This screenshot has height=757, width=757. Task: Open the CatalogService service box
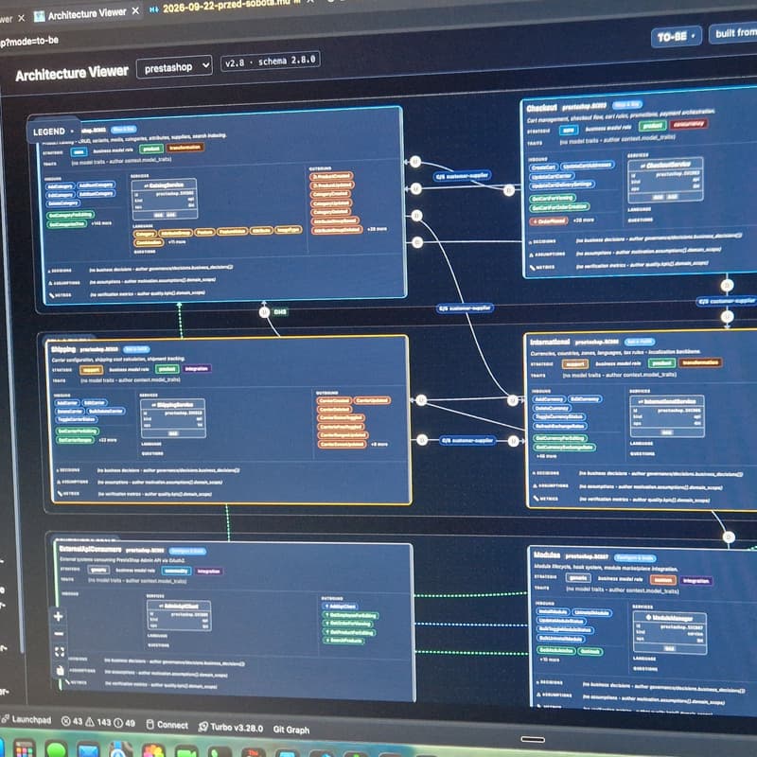coord(164,199)
